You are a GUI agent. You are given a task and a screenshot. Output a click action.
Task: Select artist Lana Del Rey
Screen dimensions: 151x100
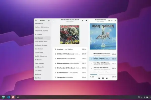point(42,63)
